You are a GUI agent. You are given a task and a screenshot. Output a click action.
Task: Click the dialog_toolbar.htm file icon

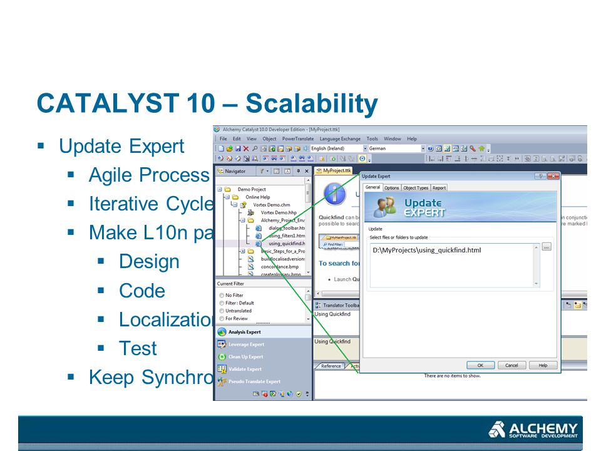coord(259,228)
